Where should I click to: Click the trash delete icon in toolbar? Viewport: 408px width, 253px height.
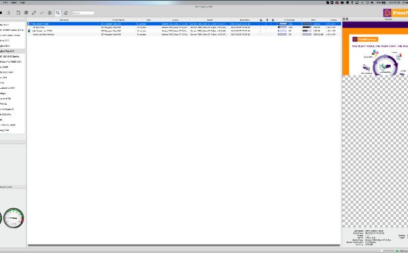[x=9, y=13]
